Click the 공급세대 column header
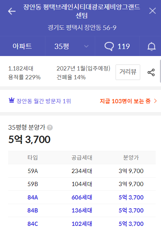161x234 pixels. click(x=82, y=158)
